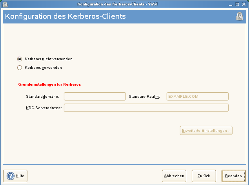Click the 'Standarddomäne:' label
Screen dimensions: 249x185
42,97
